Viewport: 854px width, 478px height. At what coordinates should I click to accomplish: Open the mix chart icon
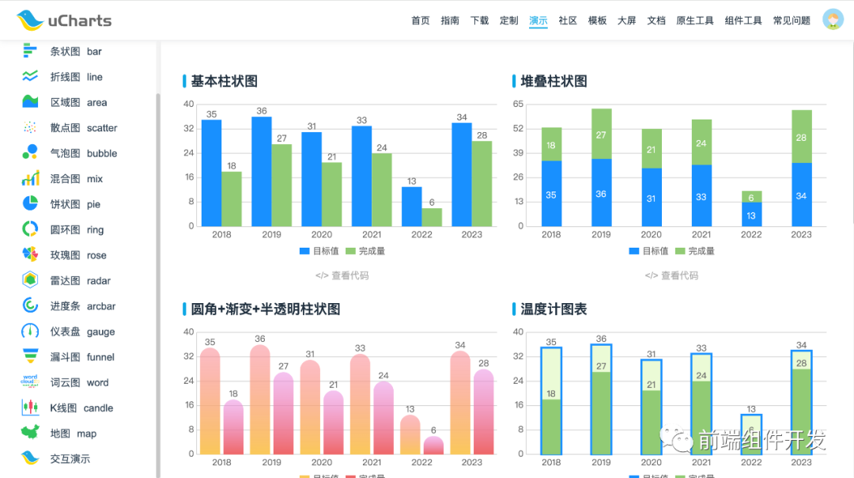(x=30, y=178)
